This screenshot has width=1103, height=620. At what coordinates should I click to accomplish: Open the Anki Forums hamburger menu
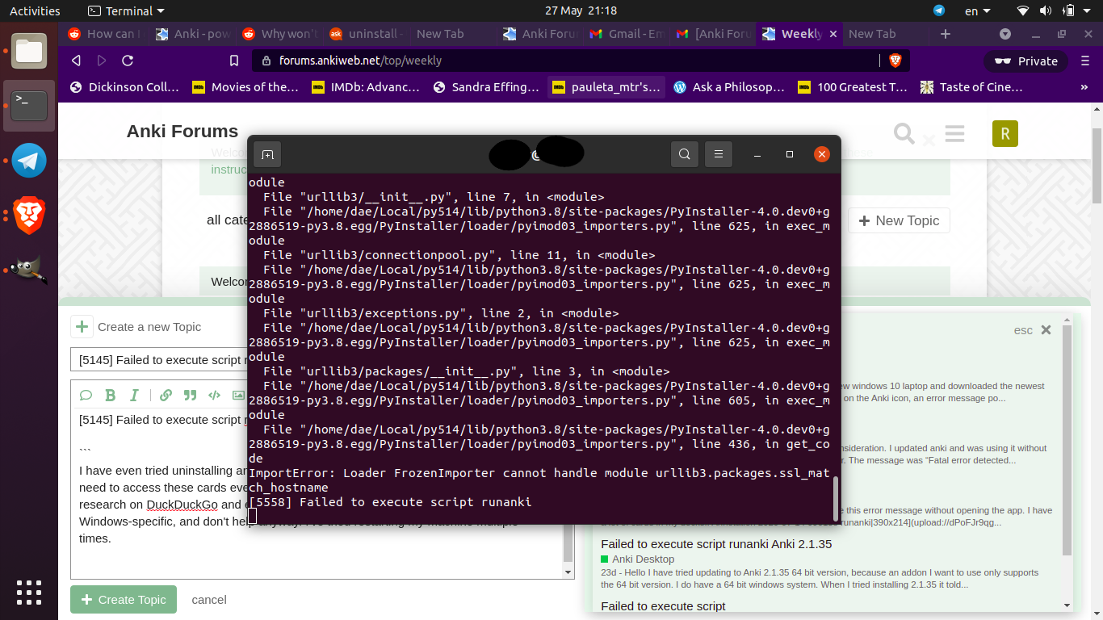tap(954, 133)
